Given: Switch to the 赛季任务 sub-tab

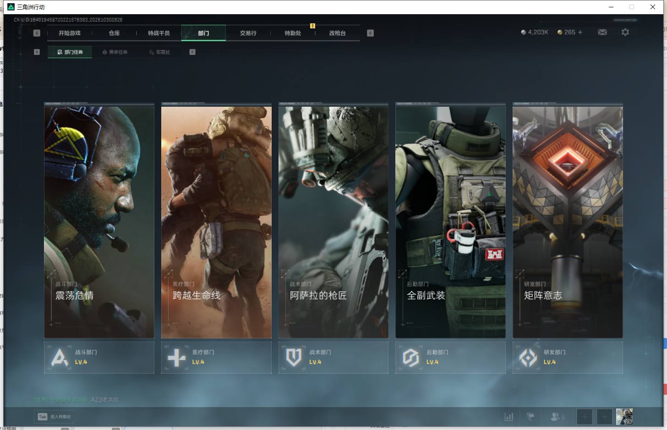Looking at the screenshot, I should 115,52.
